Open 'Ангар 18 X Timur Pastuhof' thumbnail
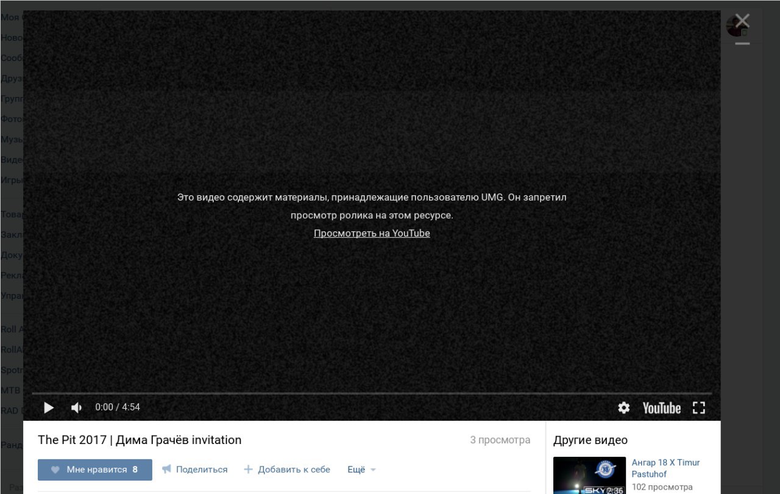Viewport: 780px width, 494px height. click(x=589, y=475)
